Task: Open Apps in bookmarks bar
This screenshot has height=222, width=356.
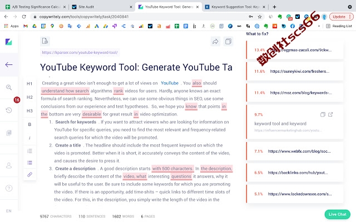Action: point(11,26)
